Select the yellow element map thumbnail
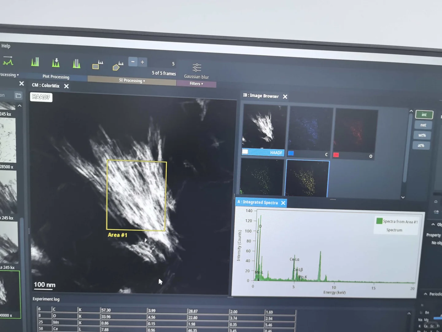Viewport: 442px width, 332px height. click(307, 179)
